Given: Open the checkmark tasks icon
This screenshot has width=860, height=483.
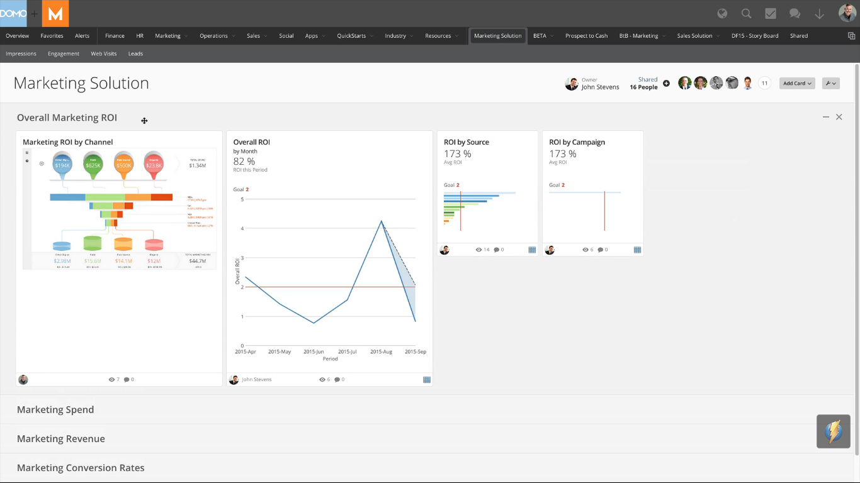Looking at the screenshot, I should point(771,14).
